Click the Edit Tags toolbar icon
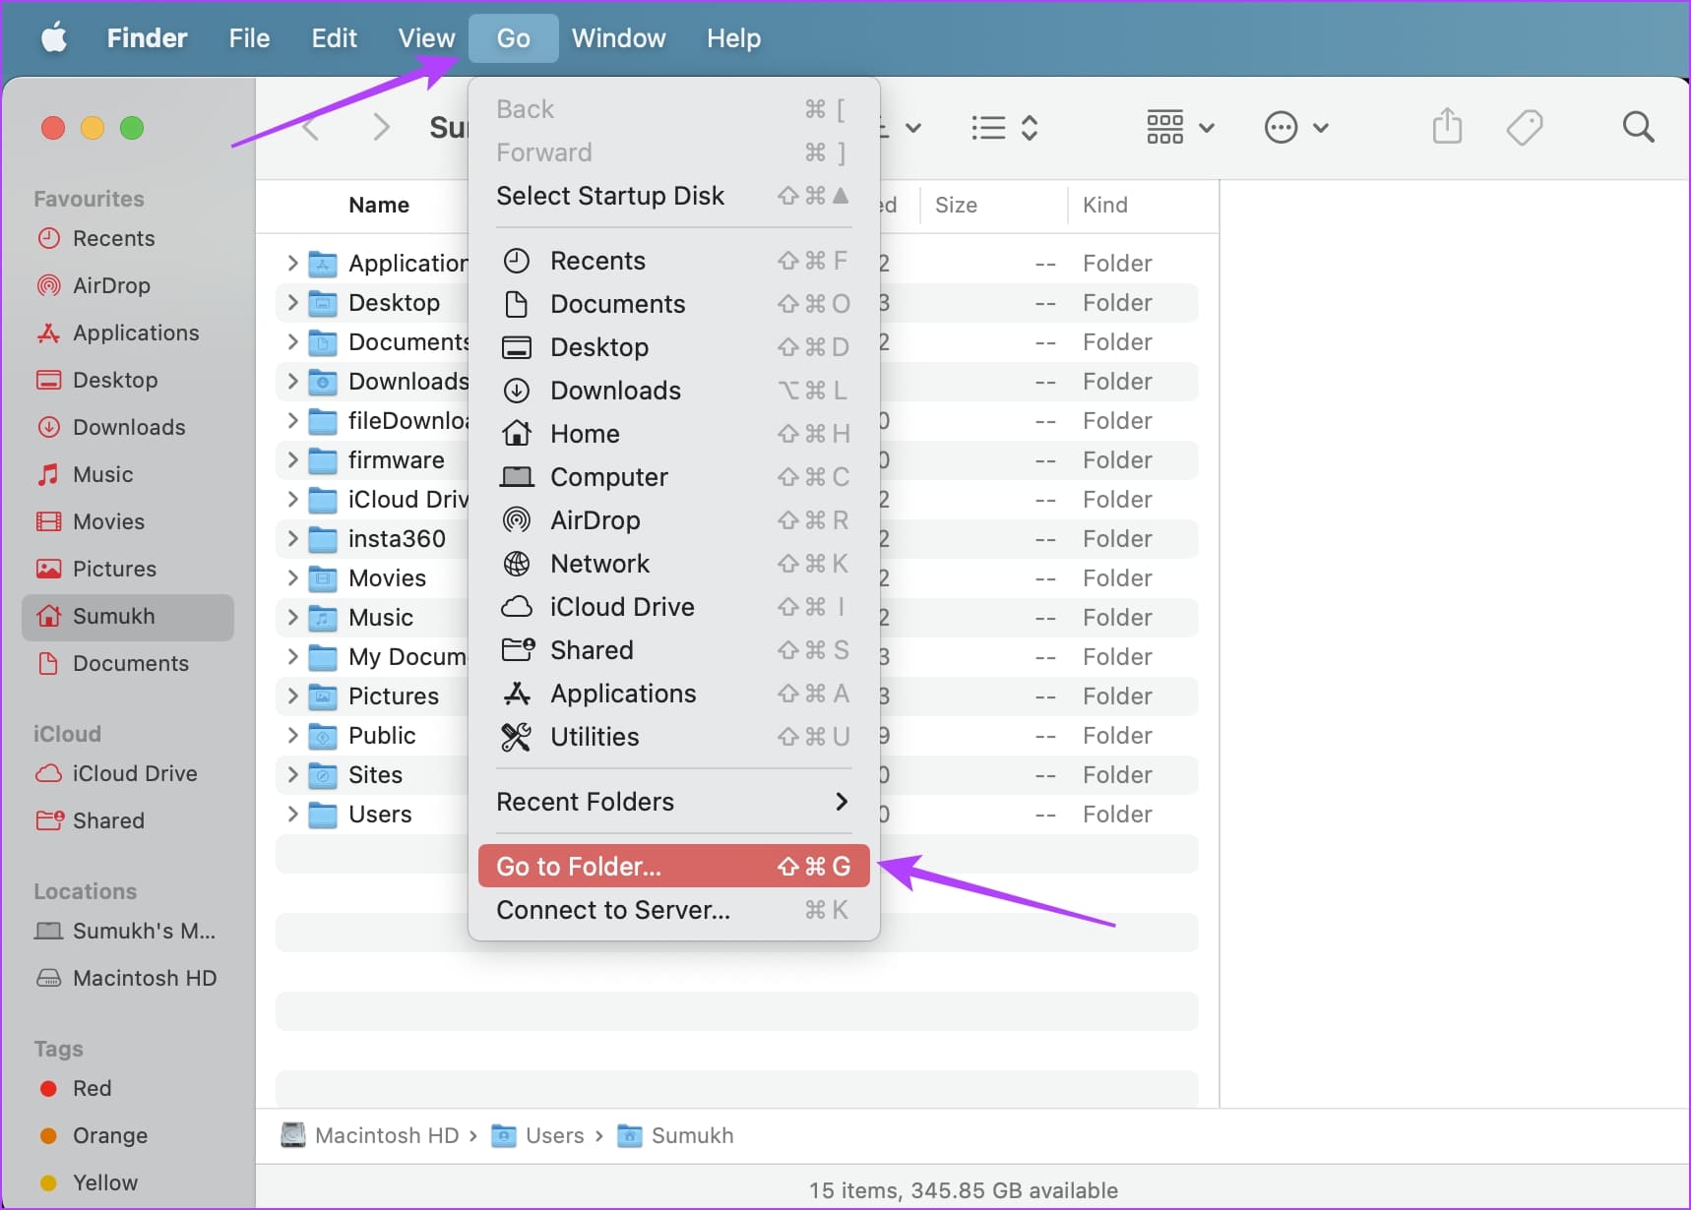This screenshot has height=1210, width=1691. 1525,127
